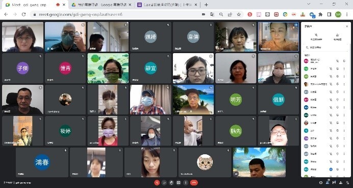Viewport: 353px width, 188px height.
Task: Open a new browser tab
Action: 206,5
